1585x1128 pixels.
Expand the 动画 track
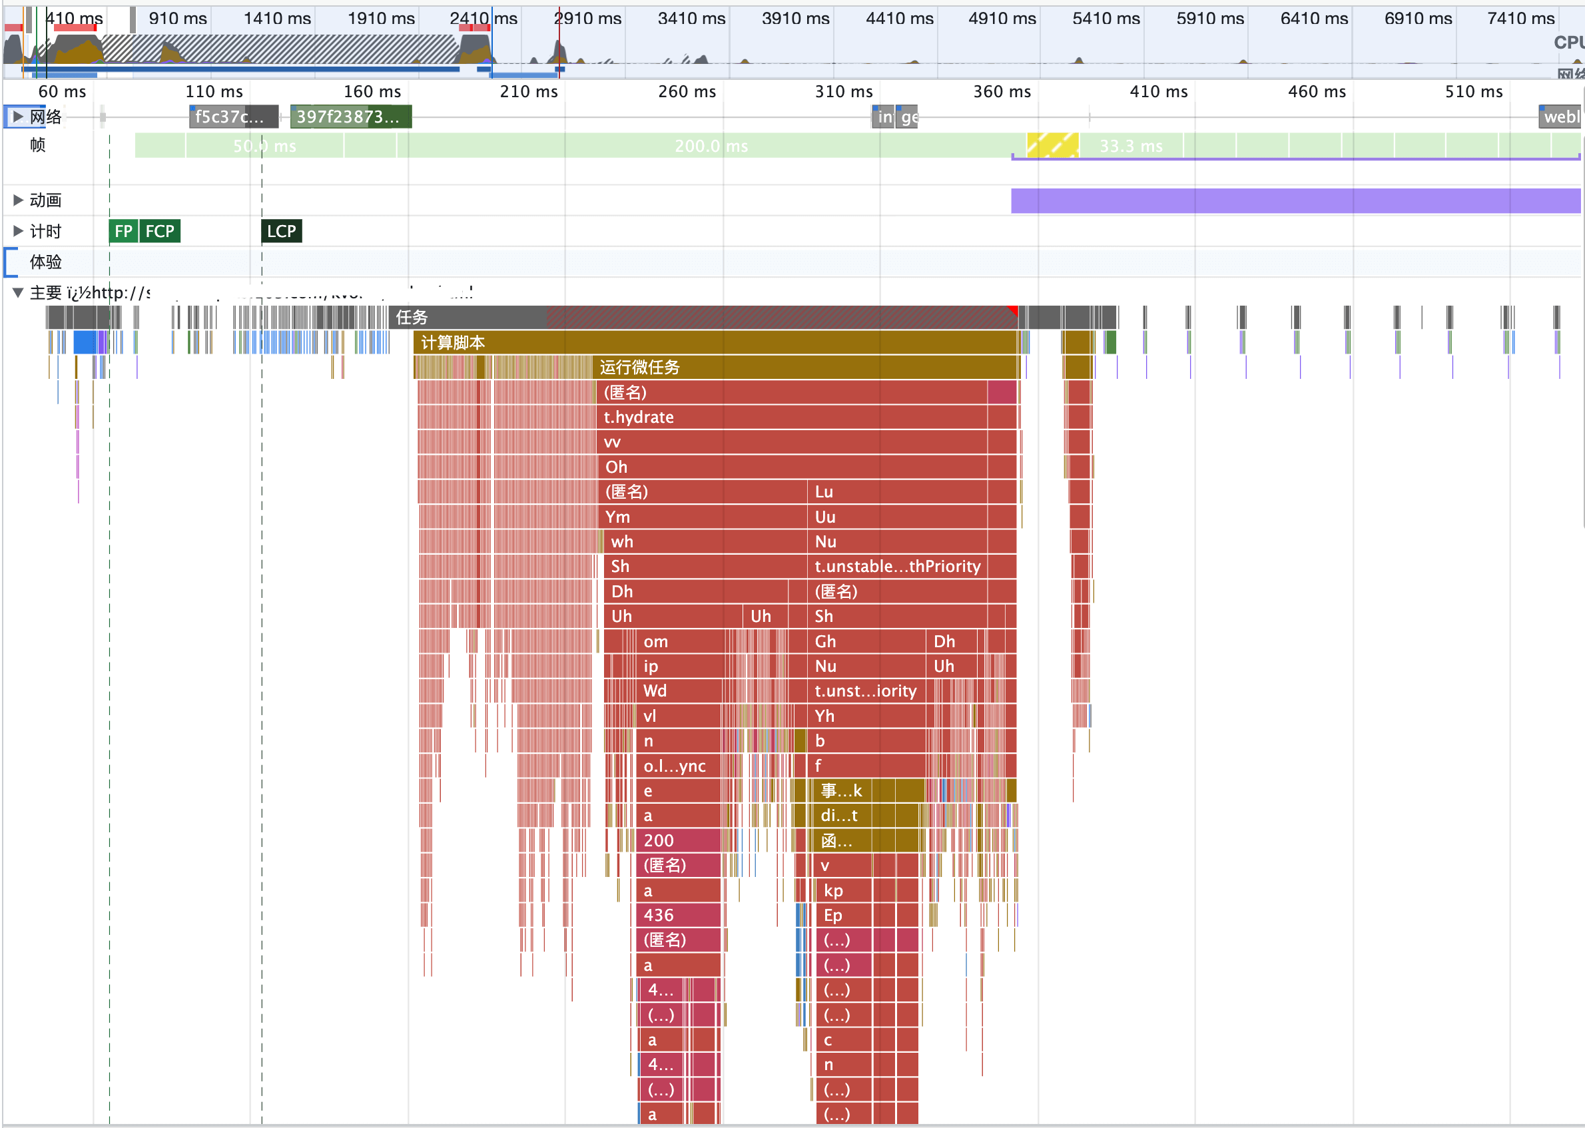pyautogui.click(x=18, y=200)
